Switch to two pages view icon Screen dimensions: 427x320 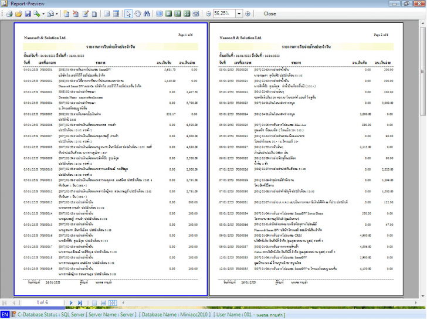click(178, 13)
